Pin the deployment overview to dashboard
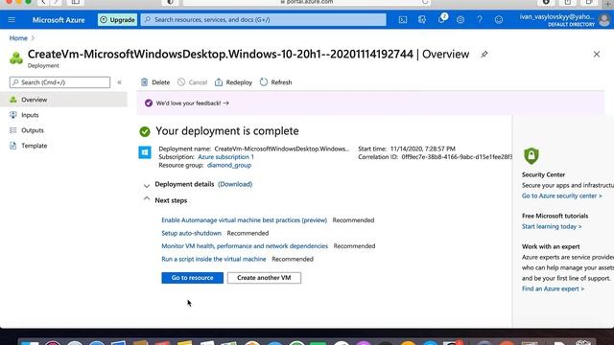Viewport: 614px width, 345px height. [x=484, y=55]
